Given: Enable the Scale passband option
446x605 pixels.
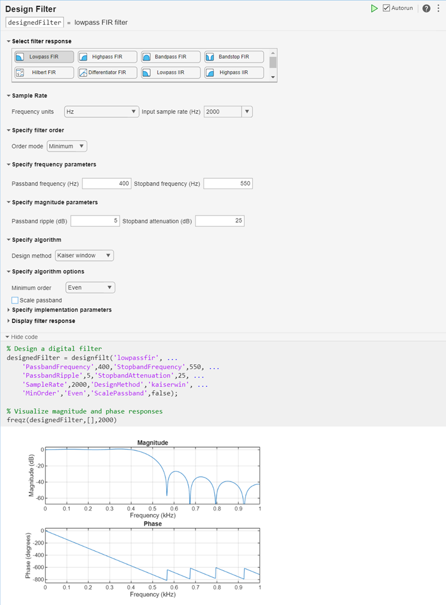Looking at the screenshot, I should click(x=14, y=300).
